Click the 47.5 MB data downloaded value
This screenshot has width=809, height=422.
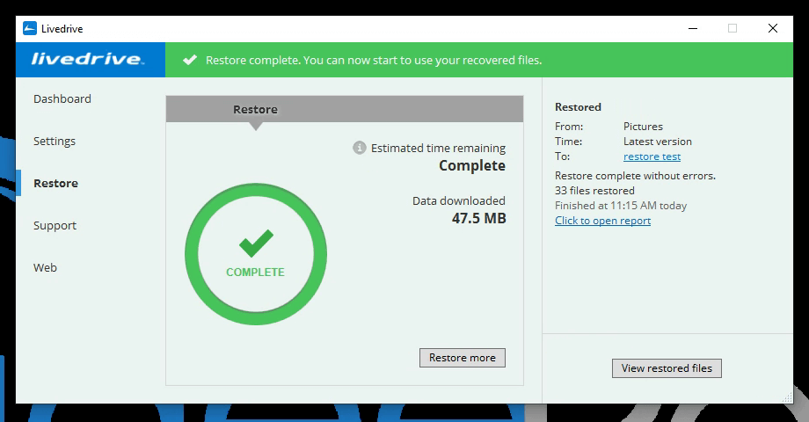(478, 218)
